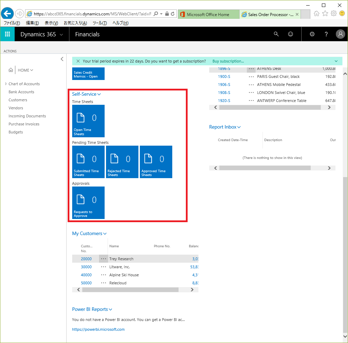Open the Requests to Approve tile
348x343 pixels.
point(88,203)
